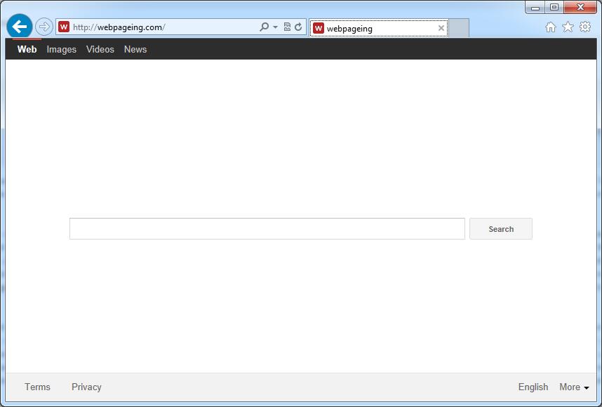Image resolution: width=602 pixels, height=407 pixels.
Task: Switch to Videos search
Action: pos(100,50)
